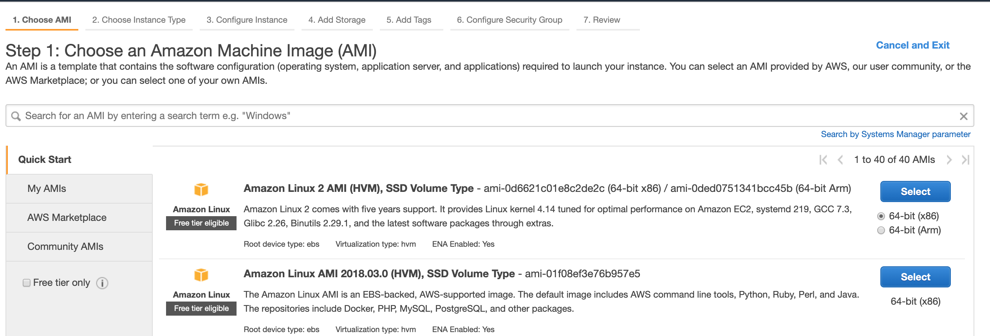Open the 1. Choose AMI tab

pyautogui.click(x=42, y=20)
